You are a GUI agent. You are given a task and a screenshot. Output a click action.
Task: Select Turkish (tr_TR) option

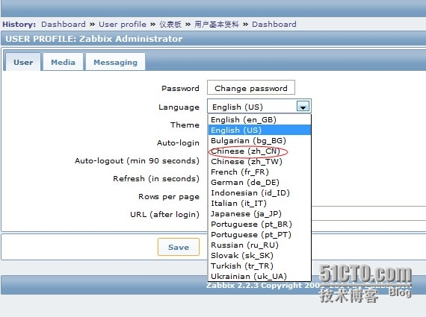[259, 266]
